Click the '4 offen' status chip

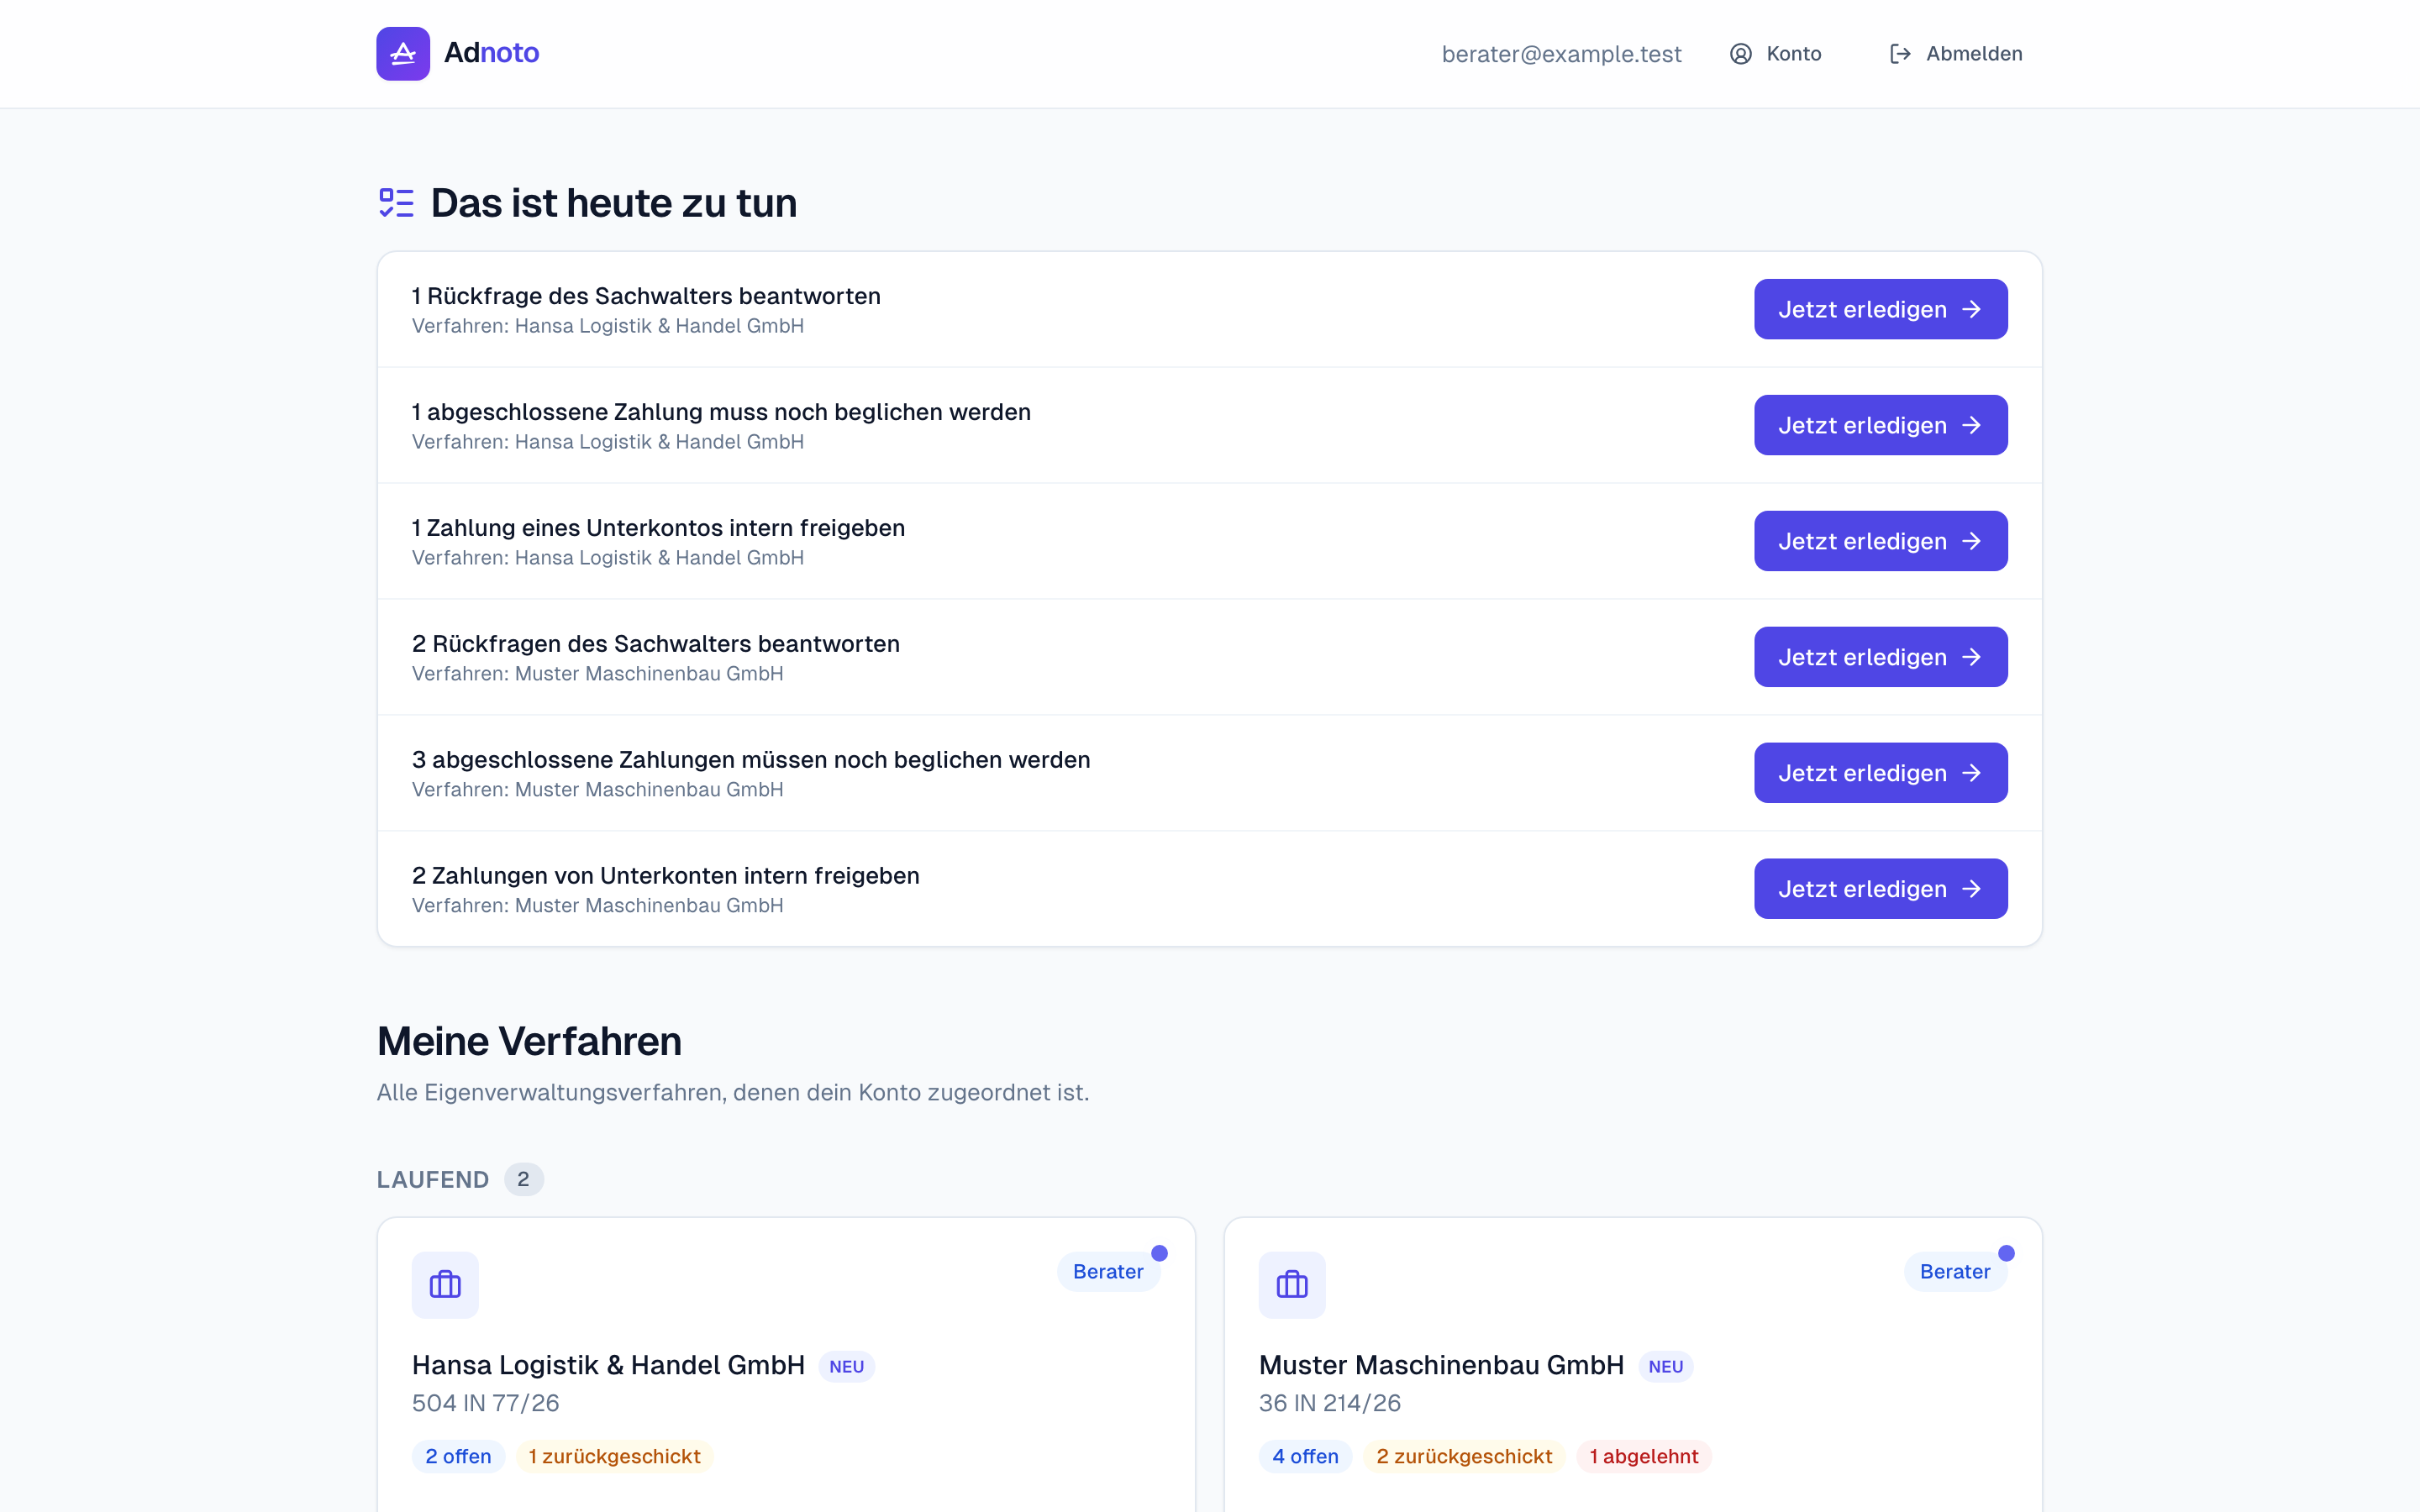(x=1305, y=1457)
